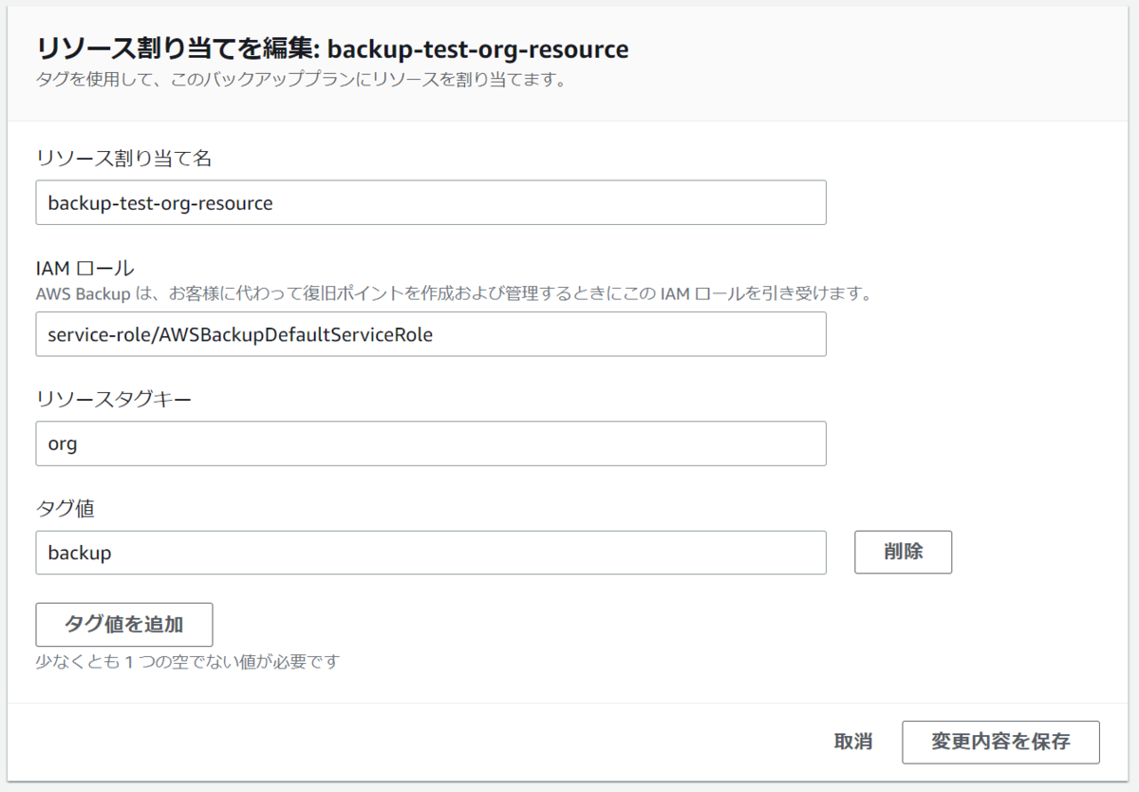Focus the IAM ロール text field
Image resolution: width=1139 pixels, height=792 pixels.
coord(430,334)
